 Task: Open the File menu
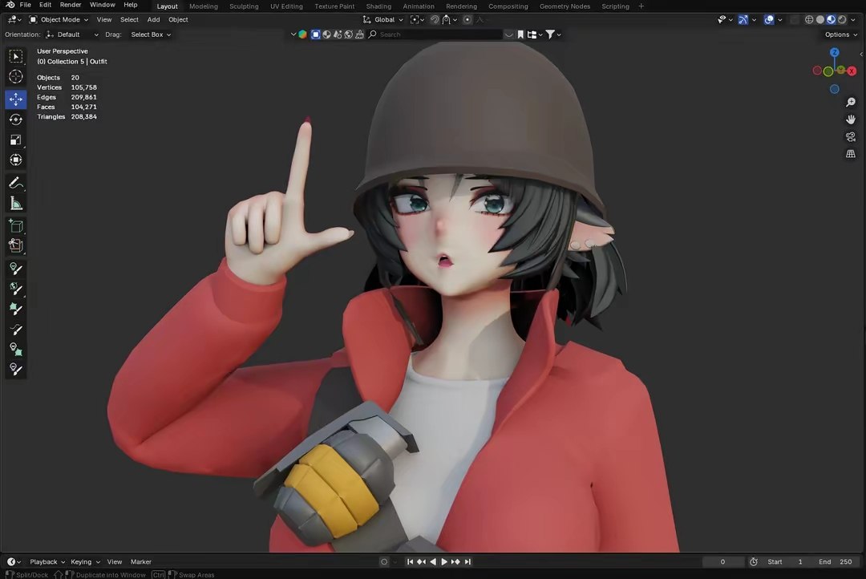coord(26,5)
